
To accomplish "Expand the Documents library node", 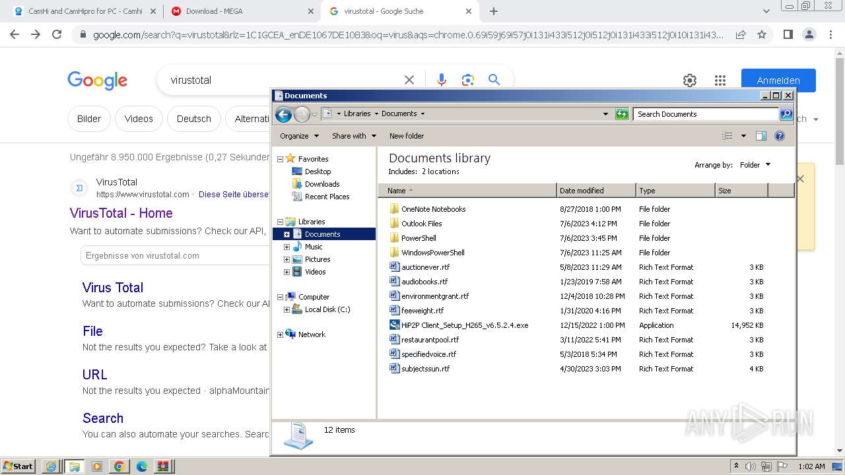I will (287, 234).
